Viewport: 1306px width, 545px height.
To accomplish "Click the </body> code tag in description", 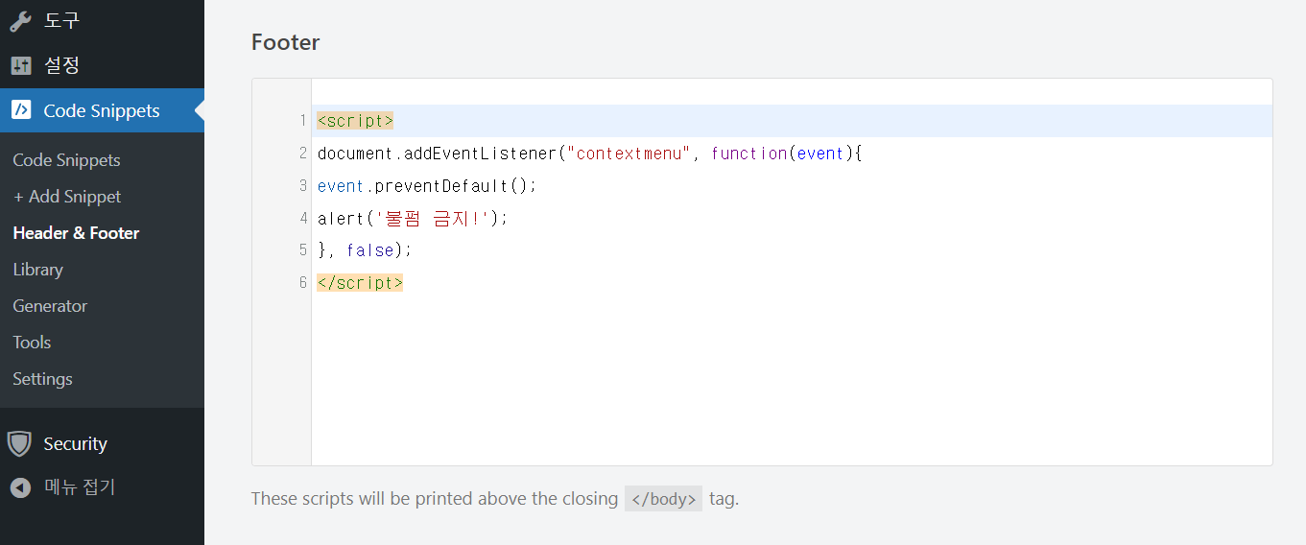I will pyautogui.click(x=663, y=499).
